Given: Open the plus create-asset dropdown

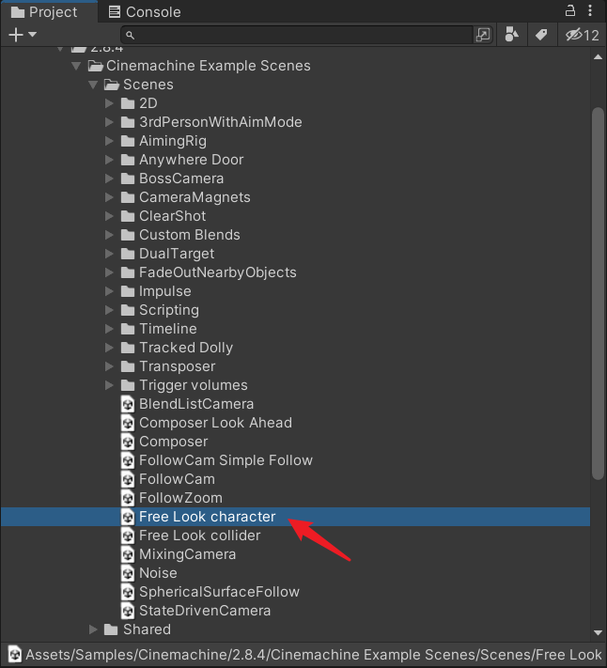Looking at the screenshot, I should tap(23, 35).
